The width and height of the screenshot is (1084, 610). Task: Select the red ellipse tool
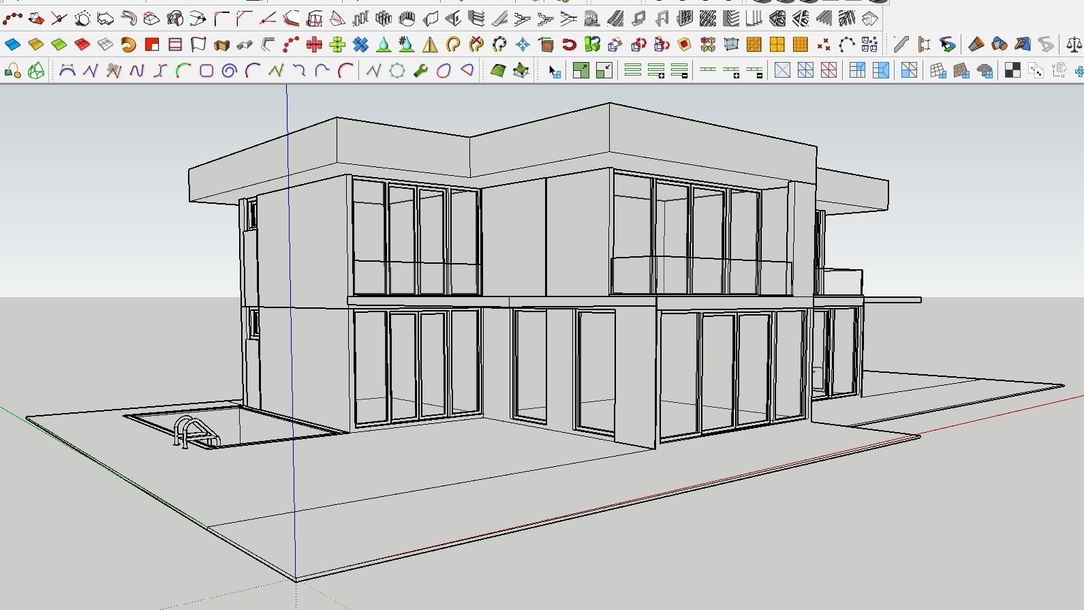(444, 70)
